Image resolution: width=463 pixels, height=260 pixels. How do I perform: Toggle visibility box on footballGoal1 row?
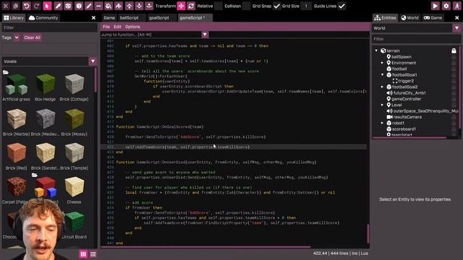(454, 75)
